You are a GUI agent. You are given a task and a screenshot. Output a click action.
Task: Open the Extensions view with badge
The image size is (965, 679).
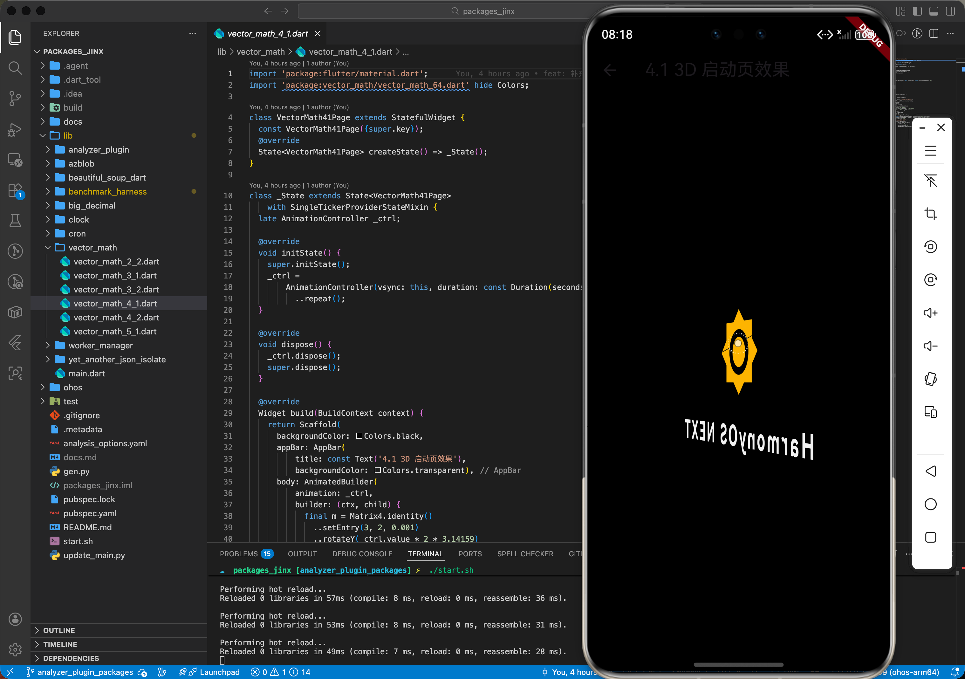click(15, 190)
